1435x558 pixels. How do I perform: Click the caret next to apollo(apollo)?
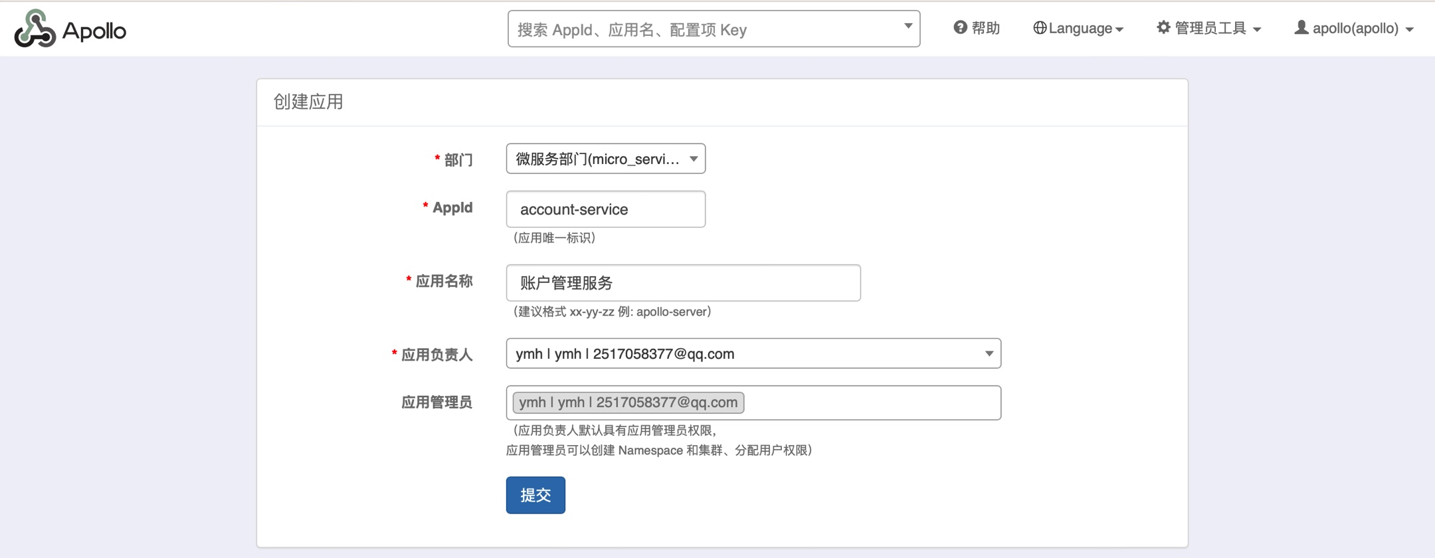(1409, 30)
